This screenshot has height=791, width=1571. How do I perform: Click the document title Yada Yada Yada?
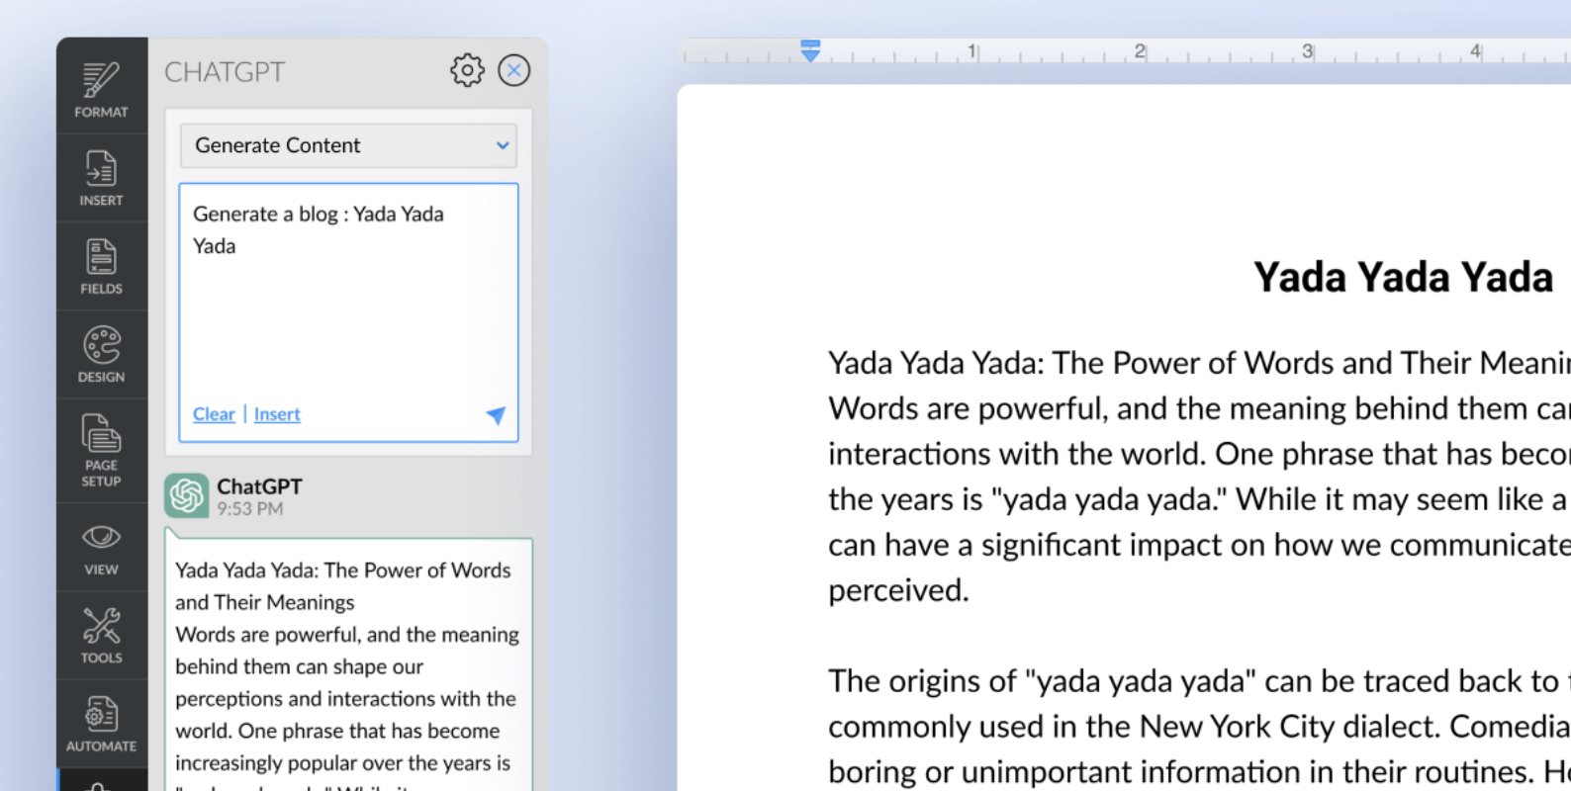pyautogui.click(x=1404, y=278)
